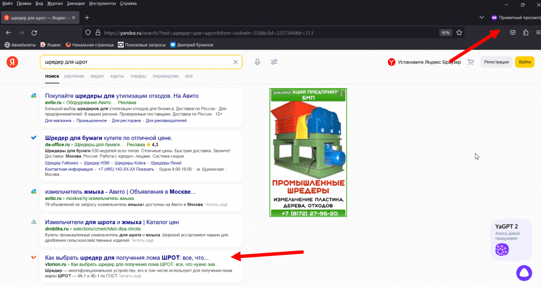Click Шредер HSM sitelink

[x=96, y=163]
